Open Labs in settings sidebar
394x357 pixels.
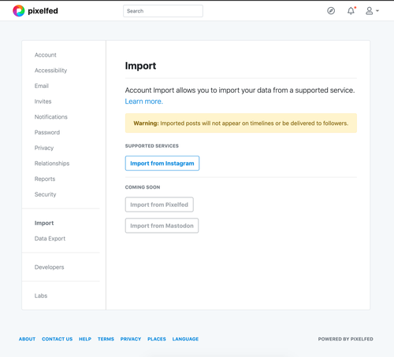[41, 296]
